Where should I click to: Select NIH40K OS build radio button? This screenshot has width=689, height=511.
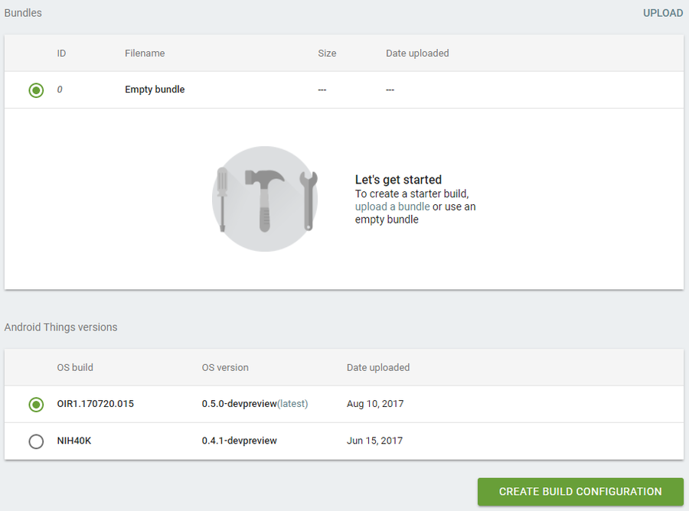[36, 441]
